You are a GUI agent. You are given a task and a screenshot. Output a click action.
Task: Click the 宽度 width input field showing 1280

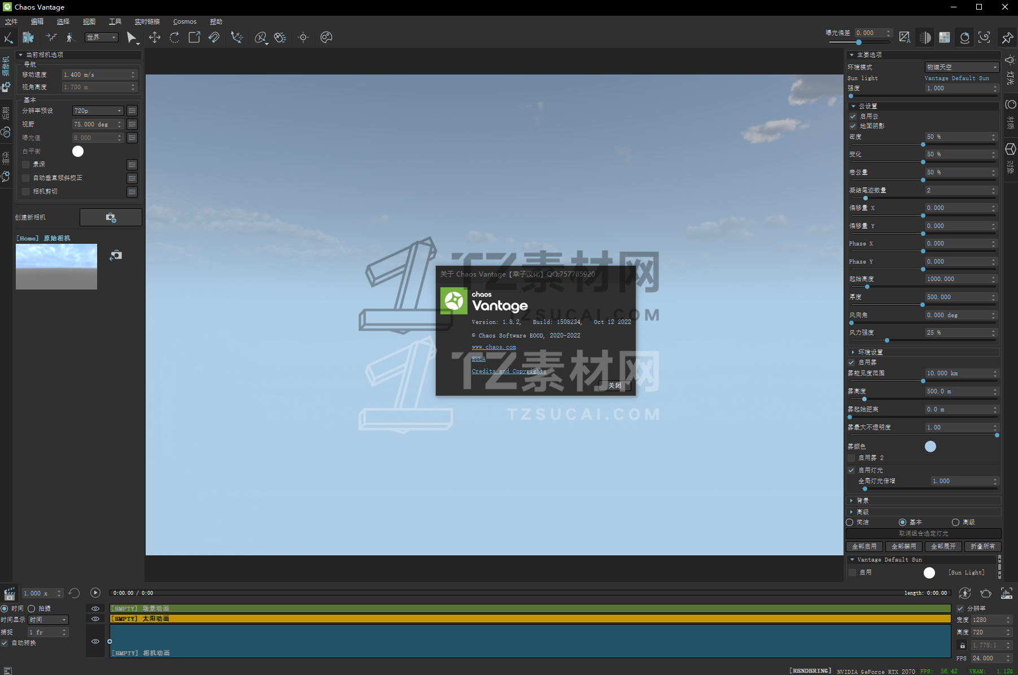click(991, 620)
